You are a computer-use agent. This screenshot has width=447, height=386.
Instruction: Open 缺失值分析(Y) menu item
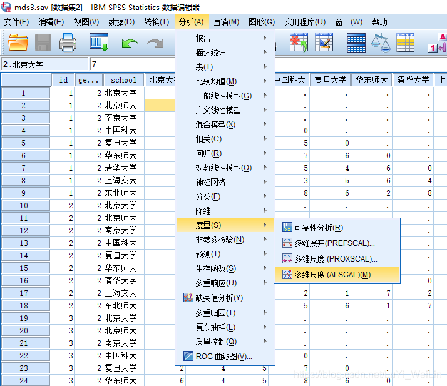[x=225, y=298]
